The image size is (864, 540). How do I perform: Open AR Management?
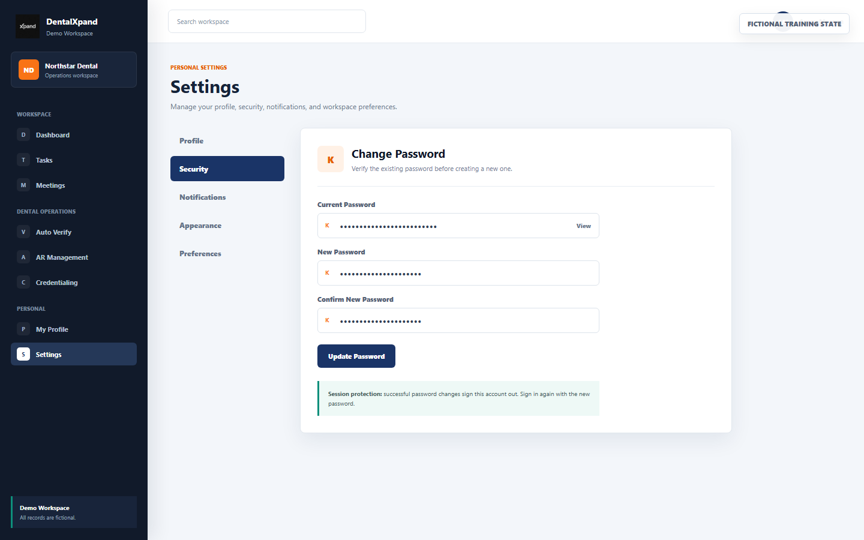tap(74, 257)
